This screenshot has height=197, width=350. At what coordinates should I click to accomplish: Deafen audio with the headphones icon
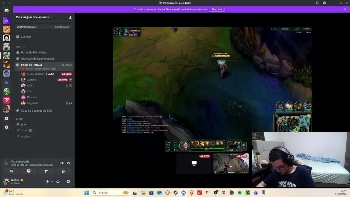coord(58,181)
